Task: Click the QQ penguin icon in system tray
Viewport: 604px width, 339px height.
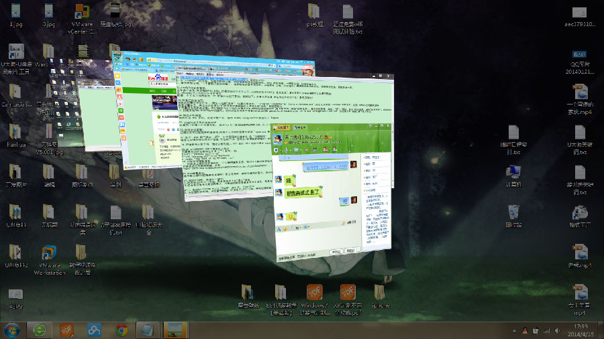Action: pyautogui.click(x=523, y=330)
